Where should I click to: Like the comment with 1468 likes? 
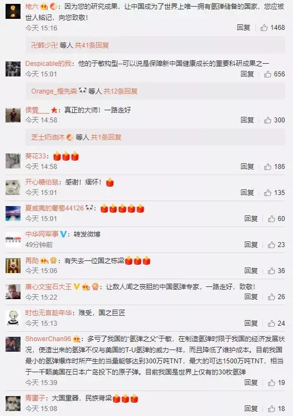[264, 28]
